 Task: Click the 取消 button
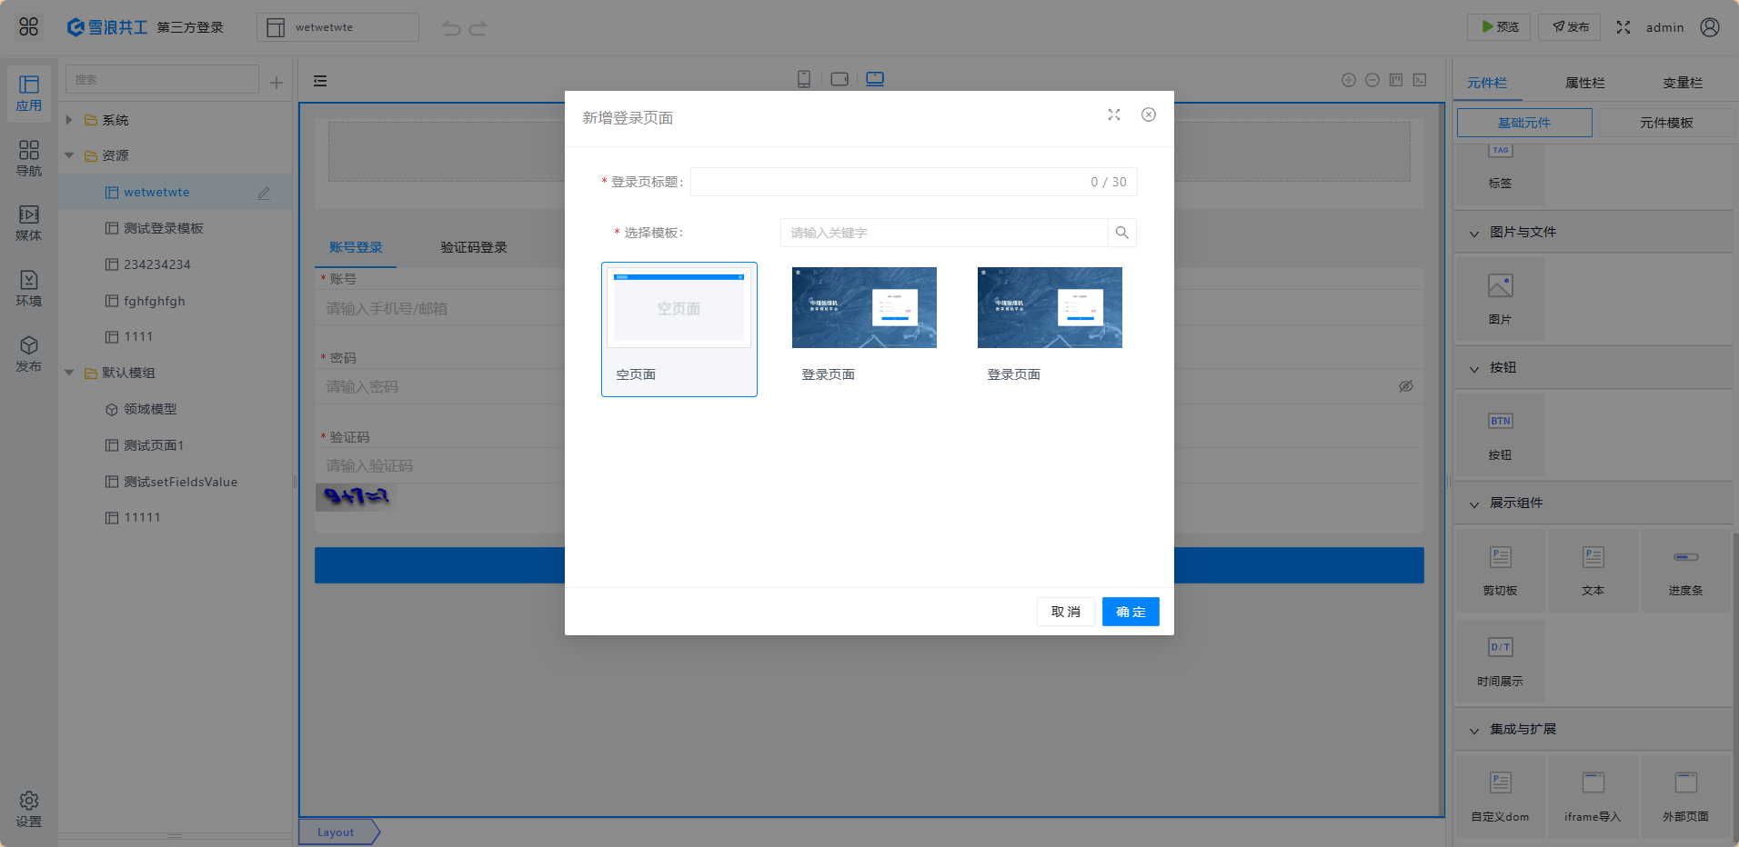pos(1066,612)
